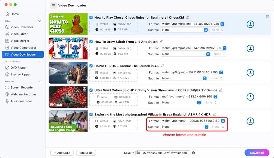This screenshot has width=274, height=158.
Task: Click second subtitle stepper for Essex Village video
Action: [218, 127]
